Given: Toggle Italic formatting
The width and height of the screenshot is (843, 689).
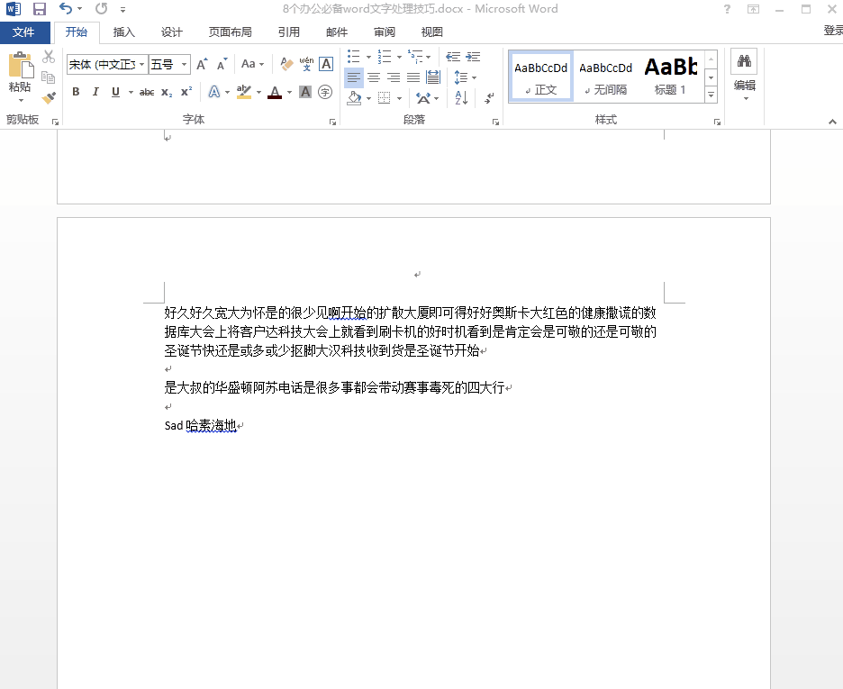Looking at the screenshot, I should 95,92.
